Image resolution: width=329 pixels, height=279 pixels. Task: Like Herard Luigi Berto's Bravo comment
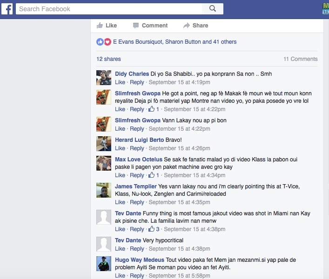click(x=120, y=148)
